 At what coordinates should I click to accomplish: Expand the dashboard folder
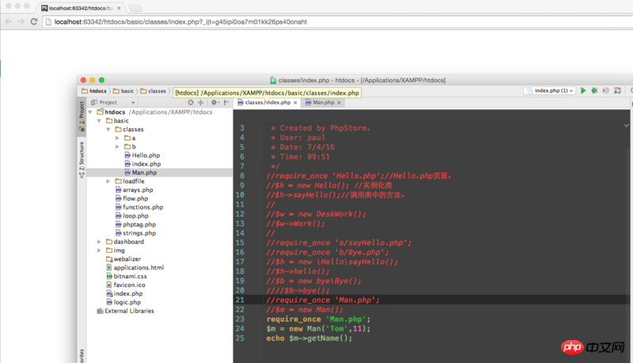(x=100, y=242)
